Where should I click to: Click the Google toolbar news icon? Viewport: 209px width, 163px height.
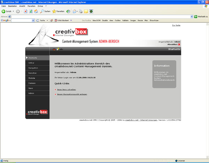52,21
